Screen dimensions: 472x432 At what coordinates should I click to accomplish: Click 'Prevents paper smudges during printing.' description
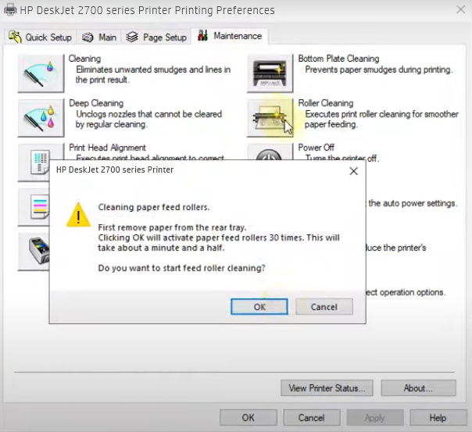(x=379, y=70)
